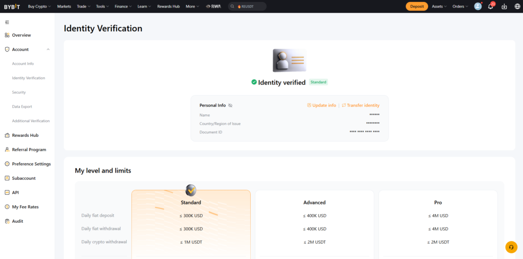Click the My Fee Rates label in the sidebar
523x259 pixels.
coord(26,207)
